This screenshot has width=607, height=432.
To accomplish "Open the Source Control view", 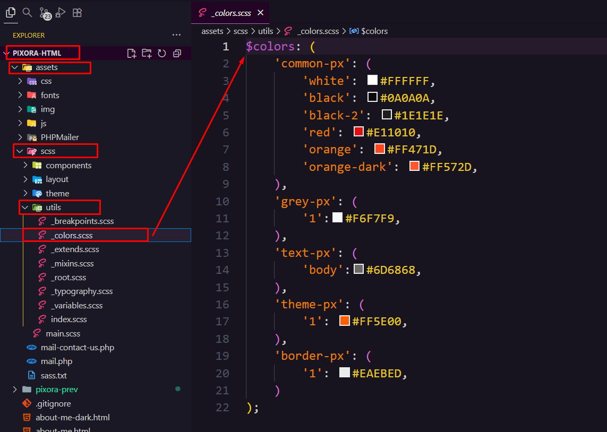I will 45,13.
